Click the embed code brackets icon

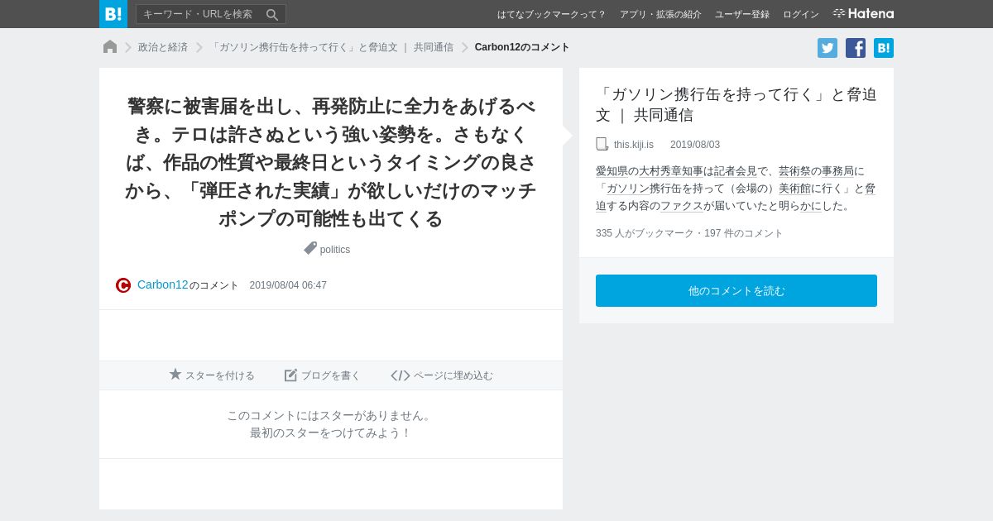pos(401,375)
